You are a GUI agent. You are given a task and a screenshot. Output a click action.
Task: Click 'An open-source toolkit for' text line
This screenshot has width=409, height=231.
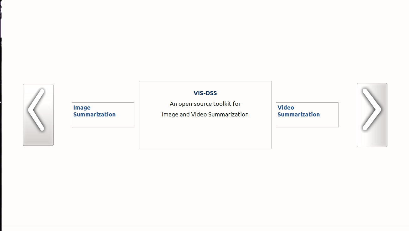point(205,104)
